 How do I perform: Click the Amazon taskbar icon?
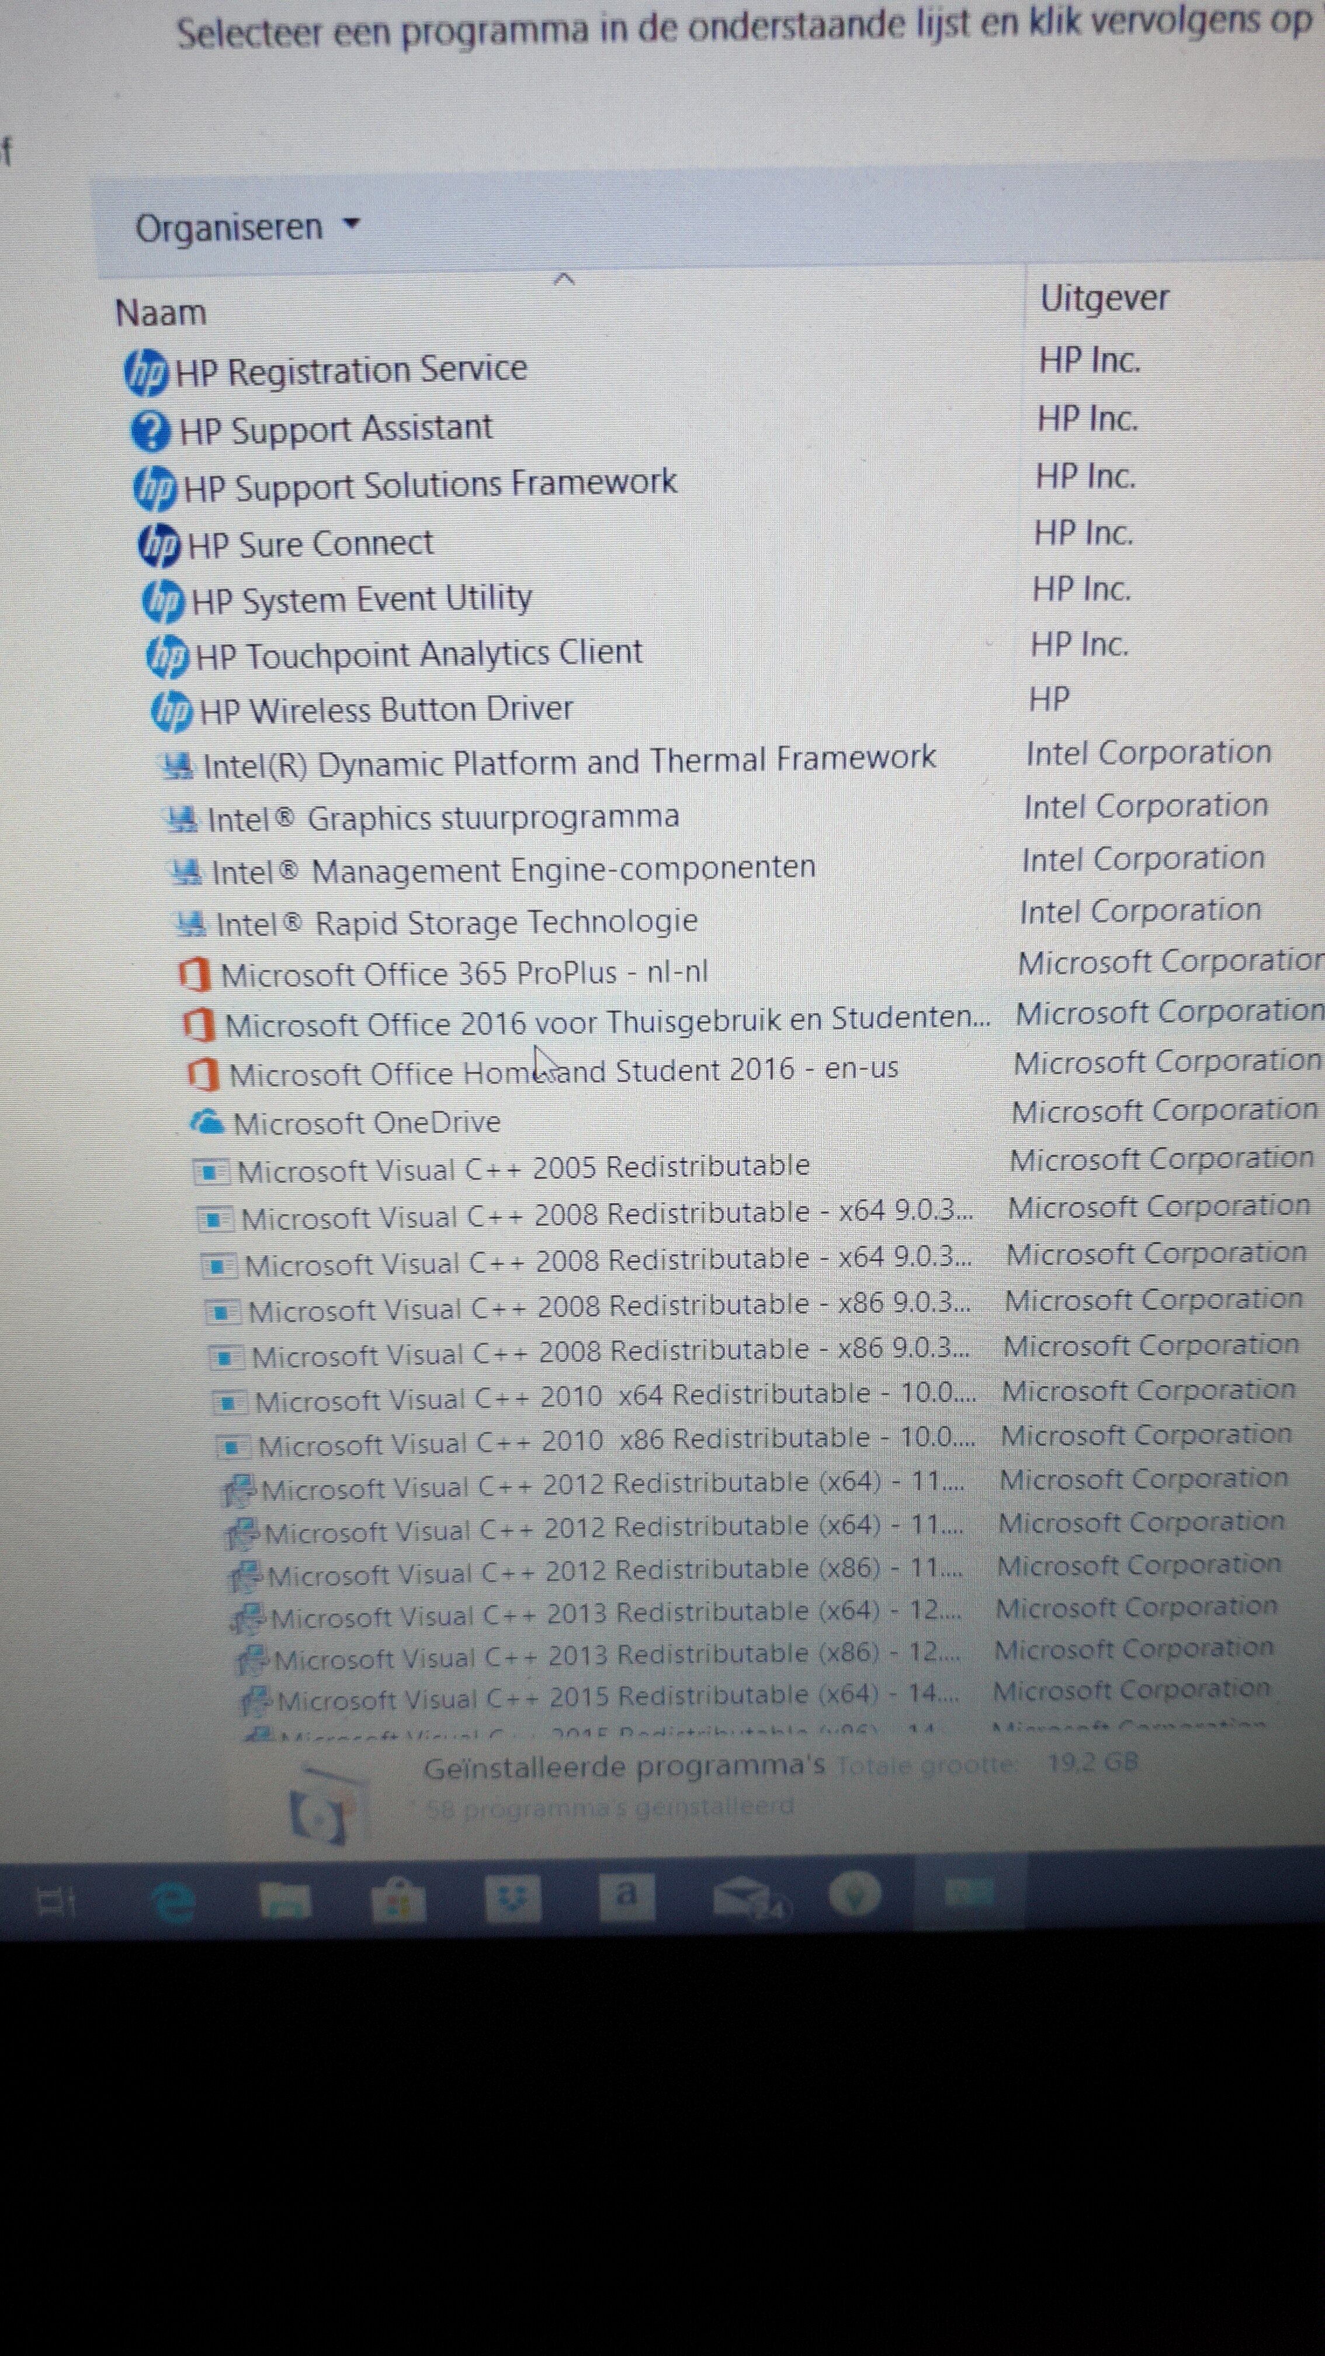tap(626, 1895)
